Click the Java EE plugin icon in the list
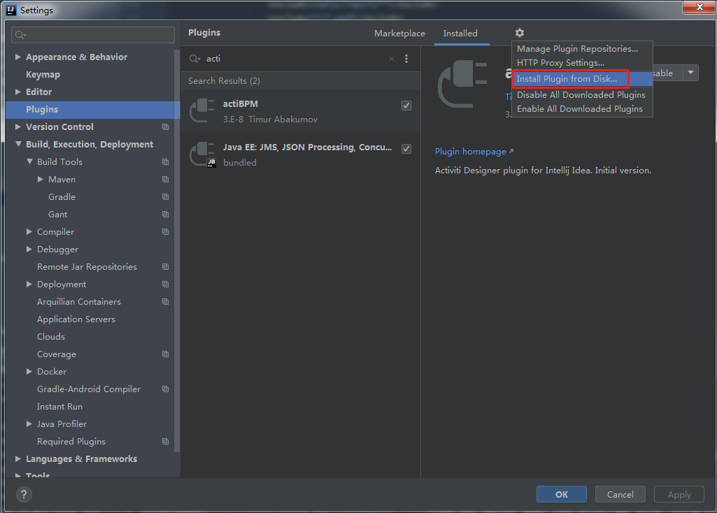This screenshot has height=513, width=717. (x=201, y=154)
